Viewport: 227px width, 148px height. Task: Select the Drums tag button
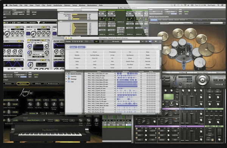(95, 52)
